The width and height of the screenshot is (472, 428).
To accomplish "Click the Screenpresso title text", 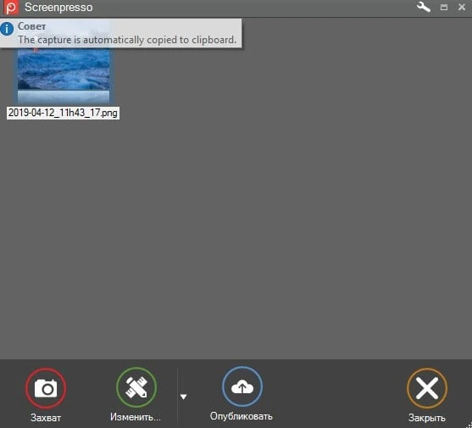I will (x=58, y=8).
